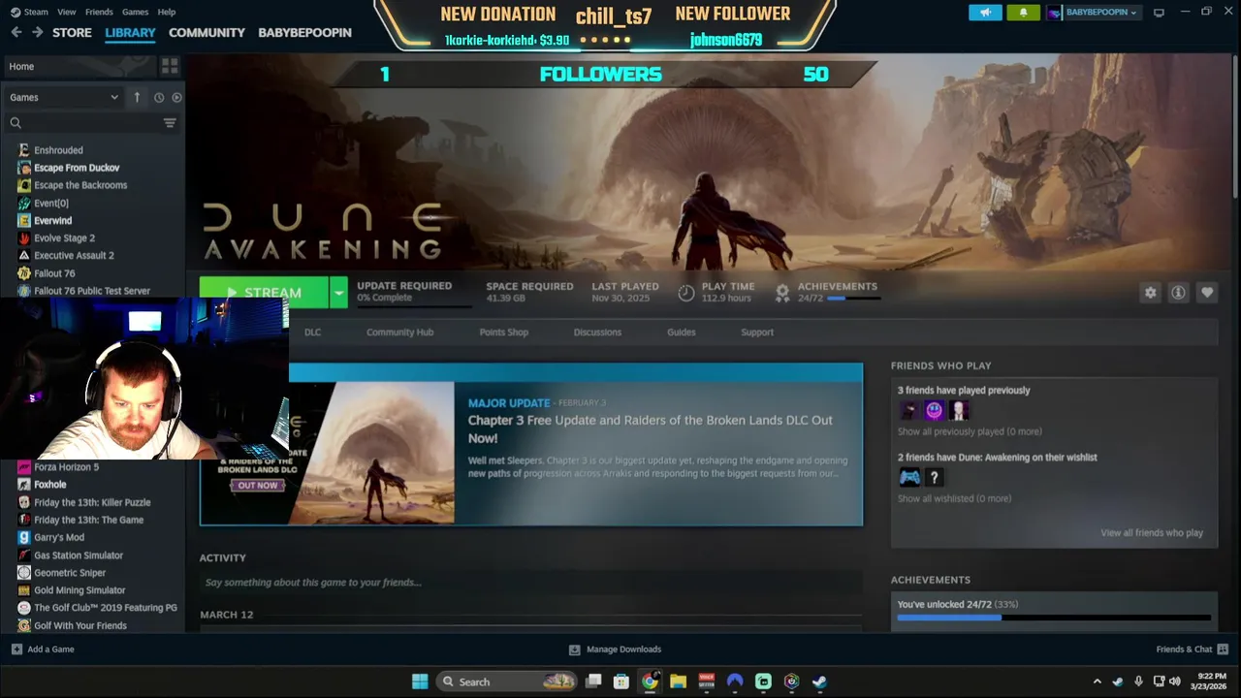
Task: Switch to Big Picture mode icon
Action: (x=1159, y=13)
